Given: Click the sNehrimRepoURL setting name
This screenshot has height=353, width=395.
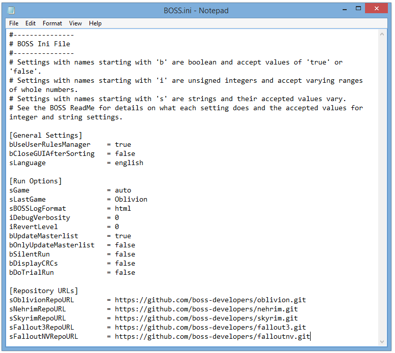Looking at the screenshot, I should click(38, 309).
